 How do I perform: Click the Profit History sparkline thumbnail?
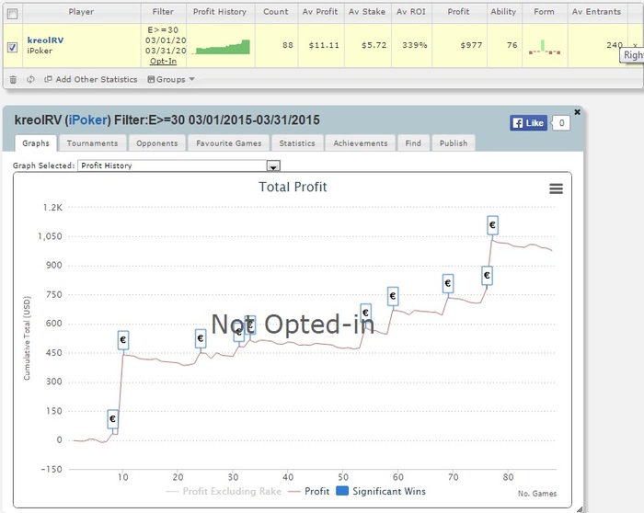pyautogui.click(x=221, y=47)
